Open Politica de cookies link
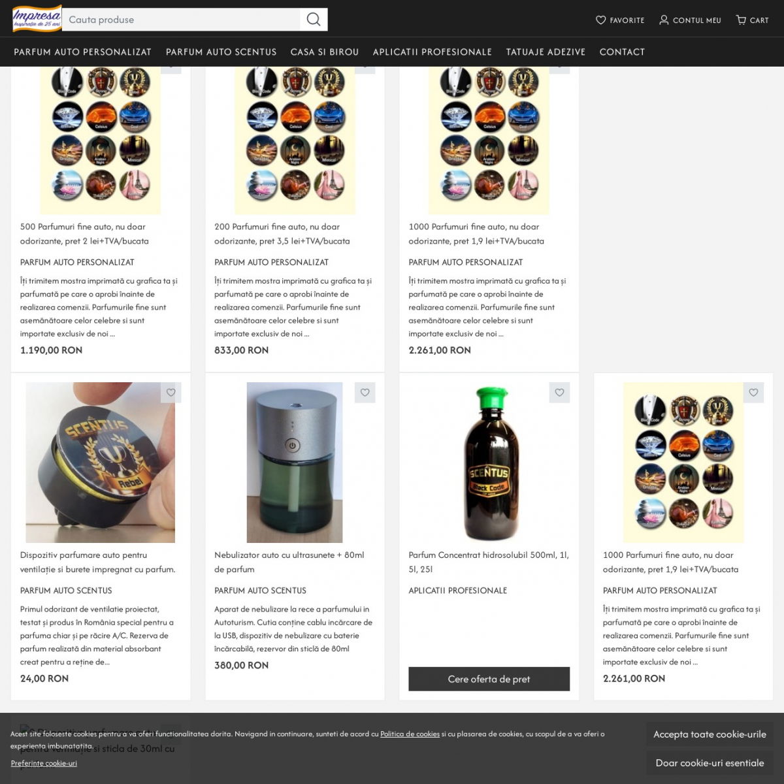This screenshot has width=784, height=784. (x=410, y=734)
